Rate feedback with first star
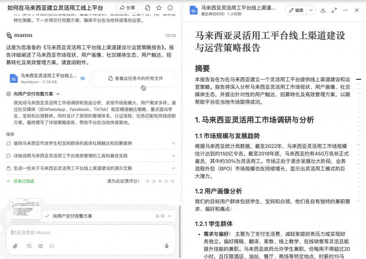366x259 pixels. (147, 181)
